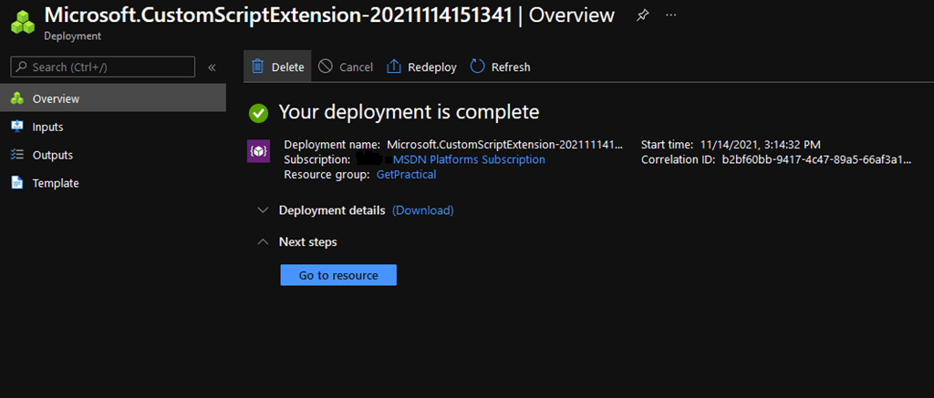Viewport: 934px width, 398px height.
Task: Open the Inputs menu item
Action: pos(112,127)
